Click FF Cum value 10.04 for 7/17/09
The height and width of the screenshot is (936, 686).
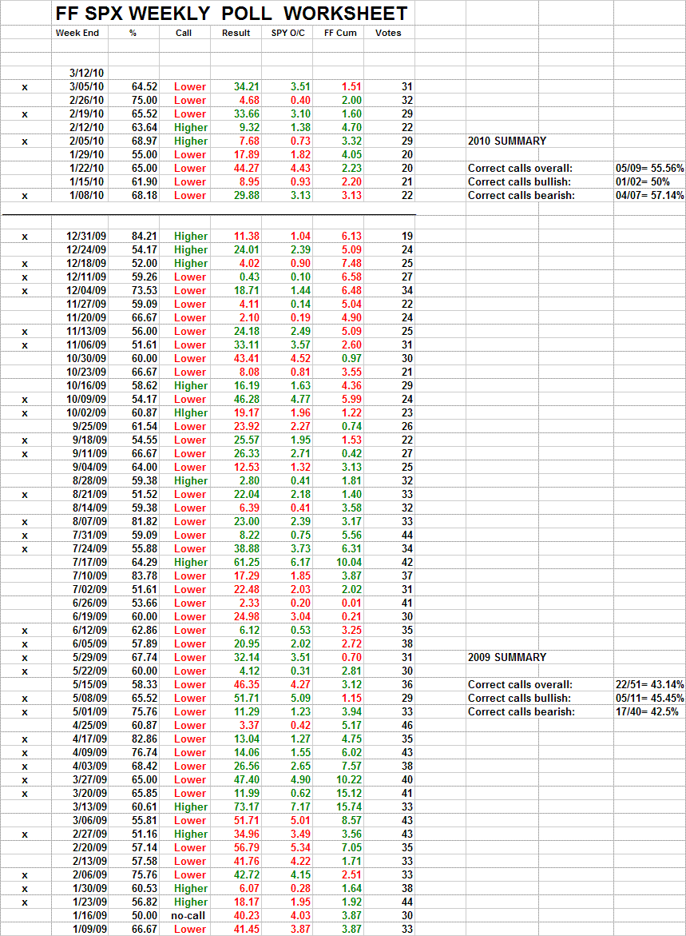tap(349, 562)
